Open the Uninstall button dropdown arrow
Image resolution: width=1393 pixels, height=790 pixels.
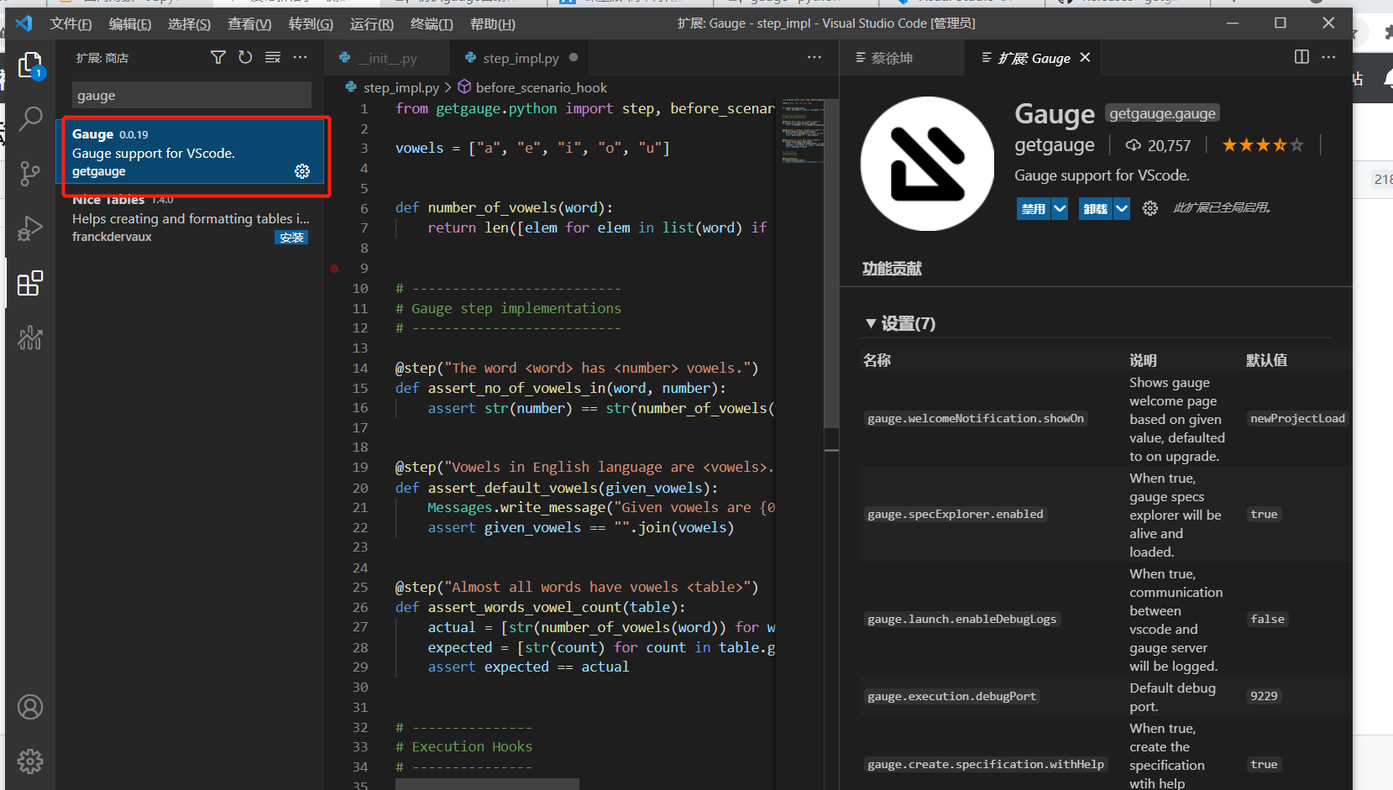pos(1122,208)
